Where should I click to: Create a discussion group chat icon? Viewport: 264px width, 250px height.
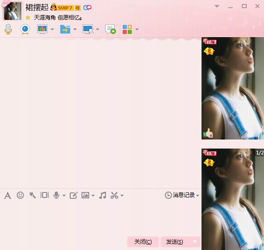click(x=110, y=29)
